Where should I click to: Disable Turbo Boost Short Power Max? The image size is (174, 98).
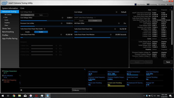[x=27, y=32]
